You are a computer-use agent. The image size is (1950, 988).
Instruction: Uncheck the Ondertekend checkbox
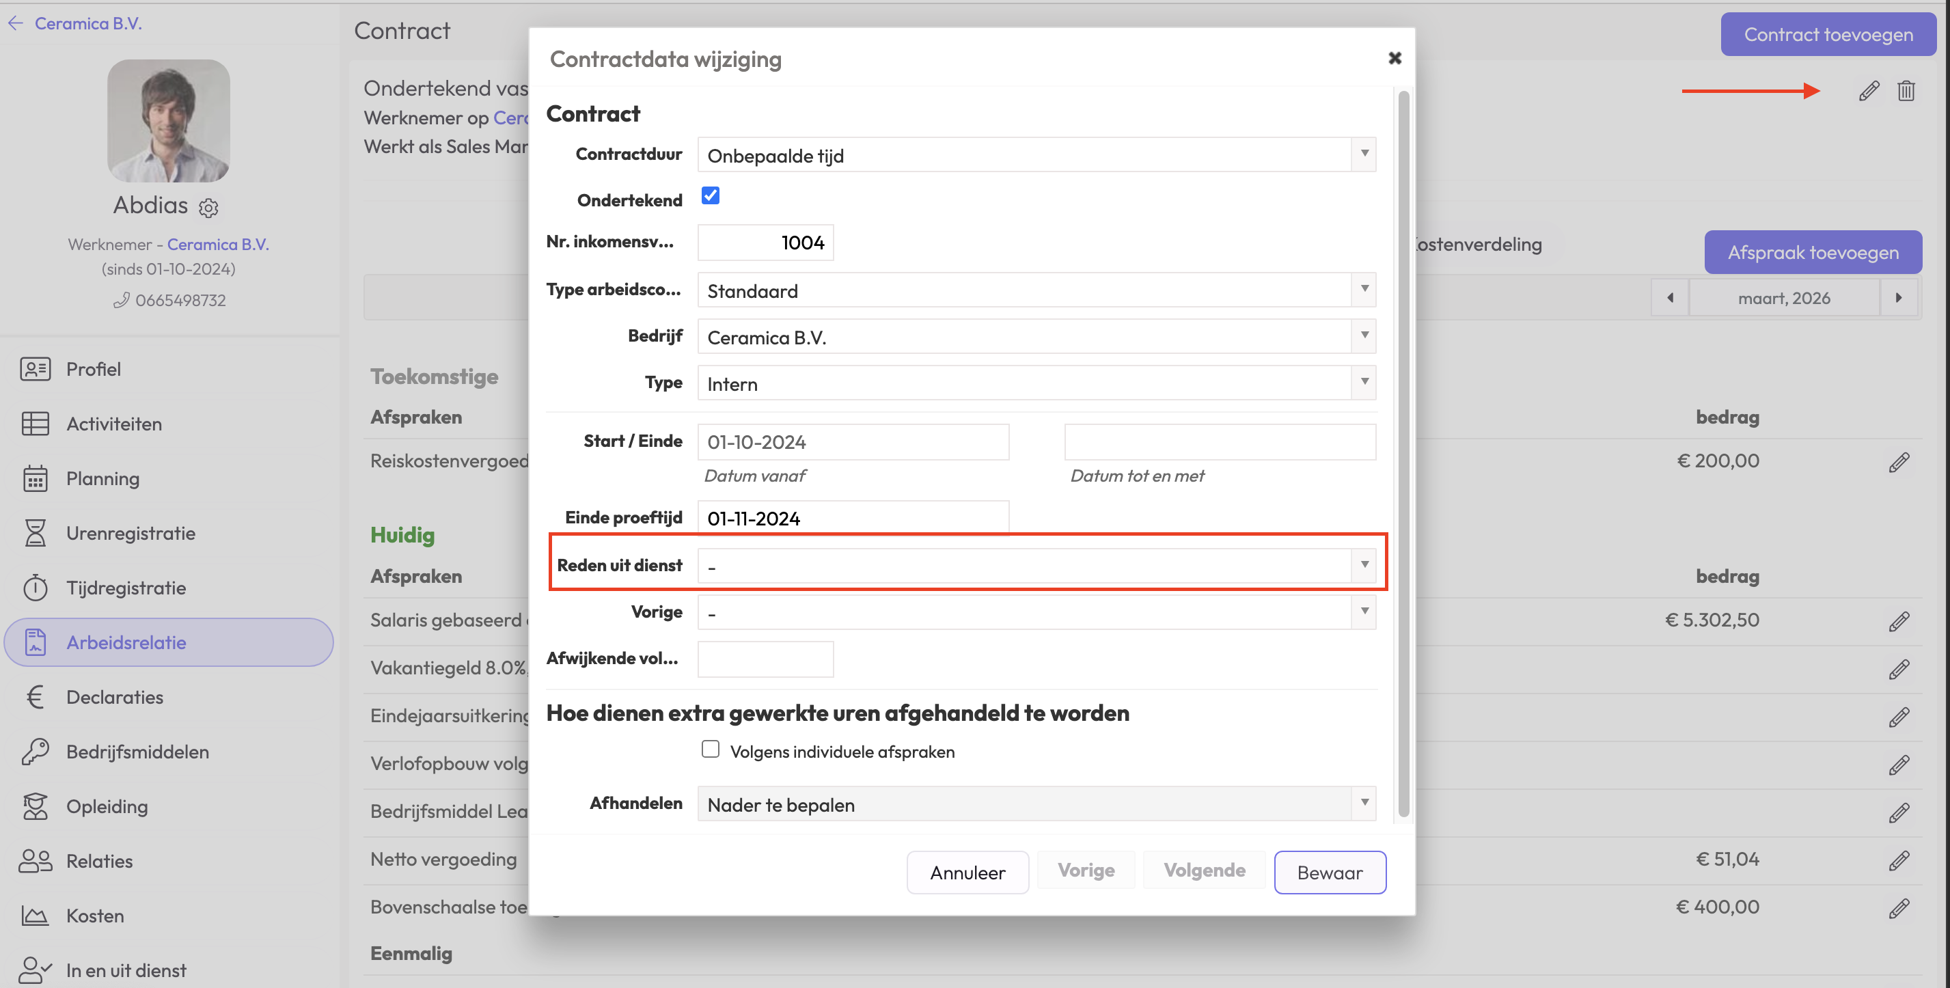point(710,196)
